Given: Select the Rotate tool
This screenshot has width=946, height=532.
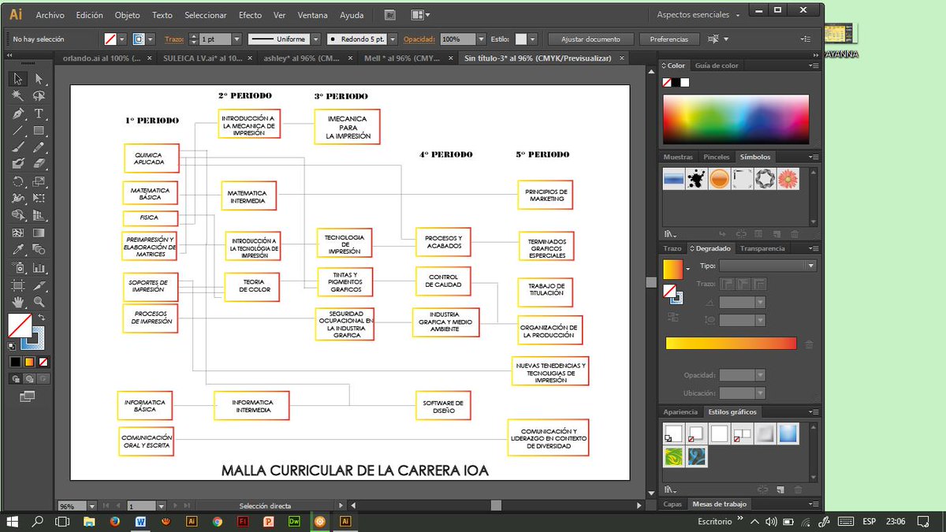Looking at the screenshot, I should click(17, 182).
